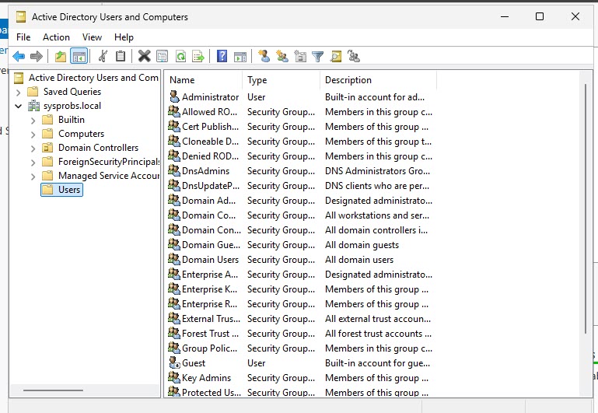Sort by the Name column header
Viewport: 598px width, 413px height.
[x=204, y=80]
